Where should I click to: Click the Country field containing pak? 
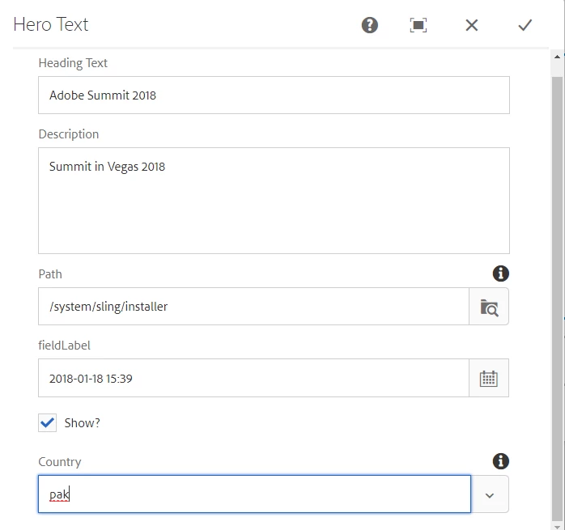tap(254, 494)
